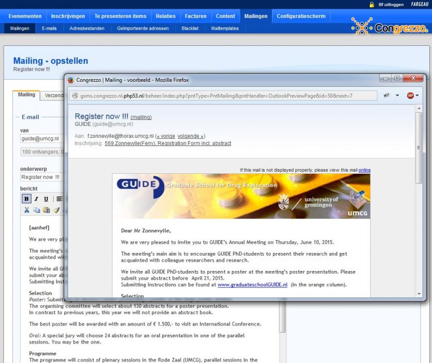Click the site identity globe icon in URL bar
The image size is (432, 363).
75,96
